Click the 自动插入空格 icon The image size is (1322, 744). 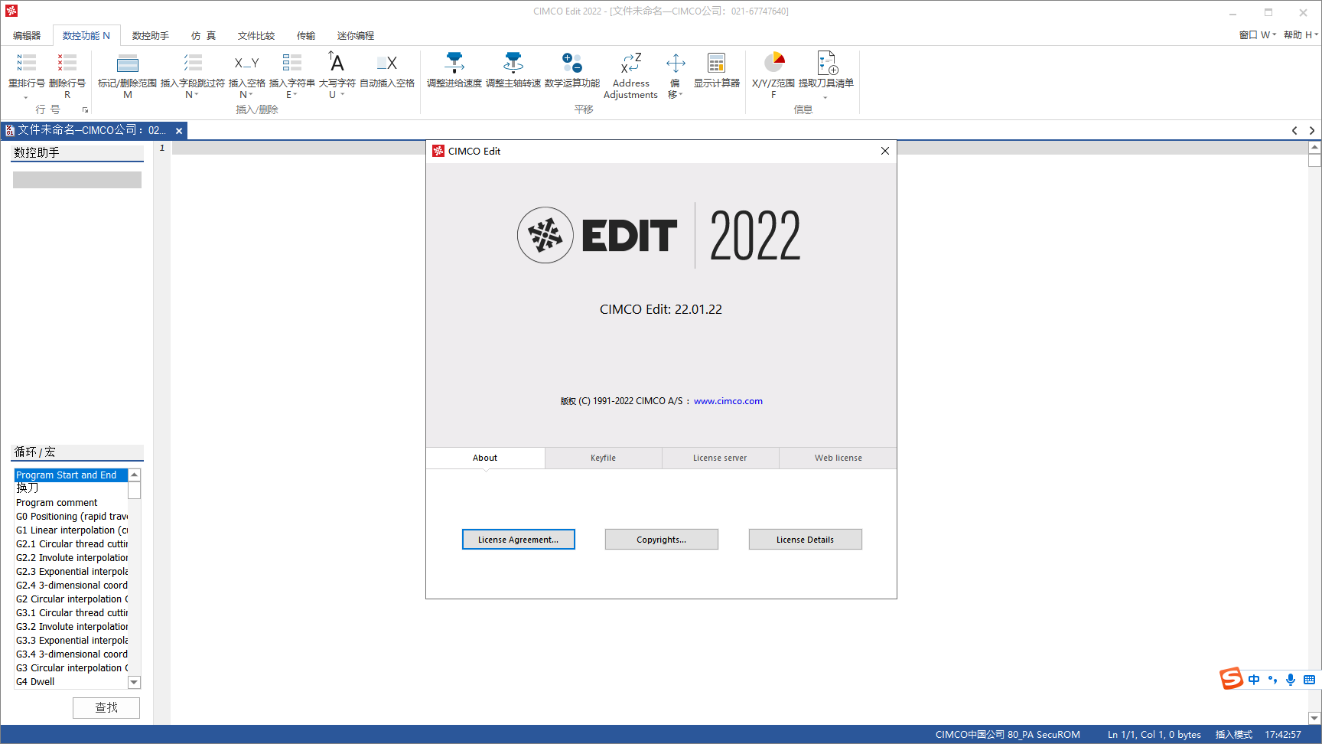click(387, 63)
